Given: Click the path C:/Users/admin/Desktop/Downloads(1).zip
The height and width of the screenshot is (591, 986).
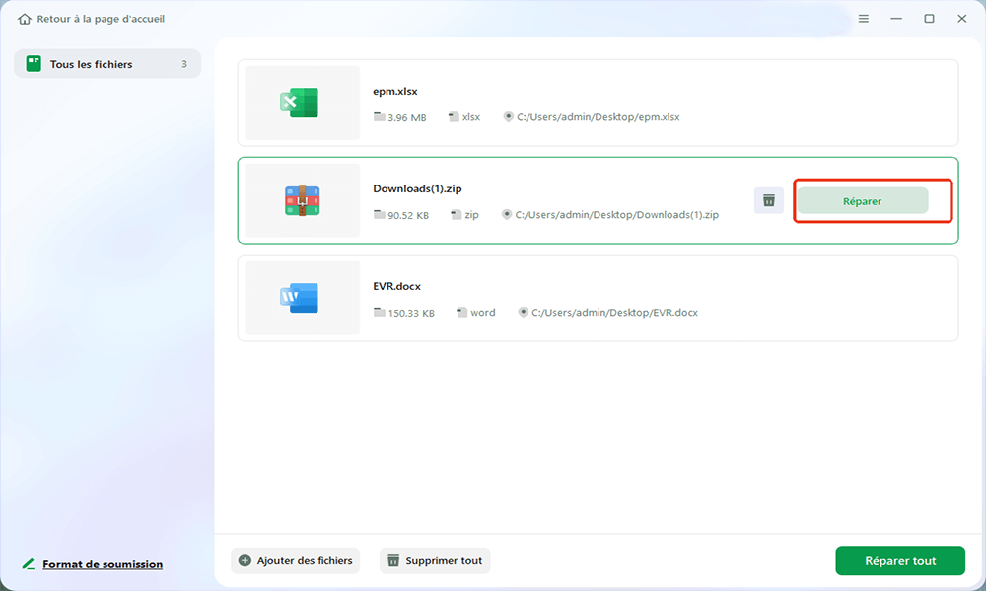Looking at the screenshot, I should pos(617,215).
